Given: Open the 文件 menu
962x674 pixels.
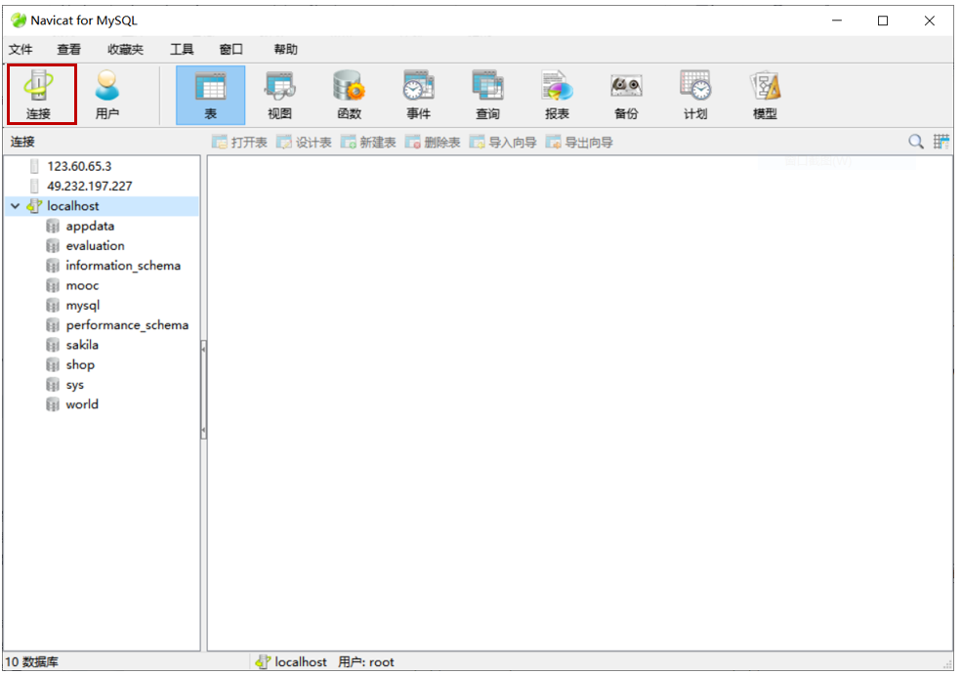Looking at the screenshot, I should click(21, 49).
